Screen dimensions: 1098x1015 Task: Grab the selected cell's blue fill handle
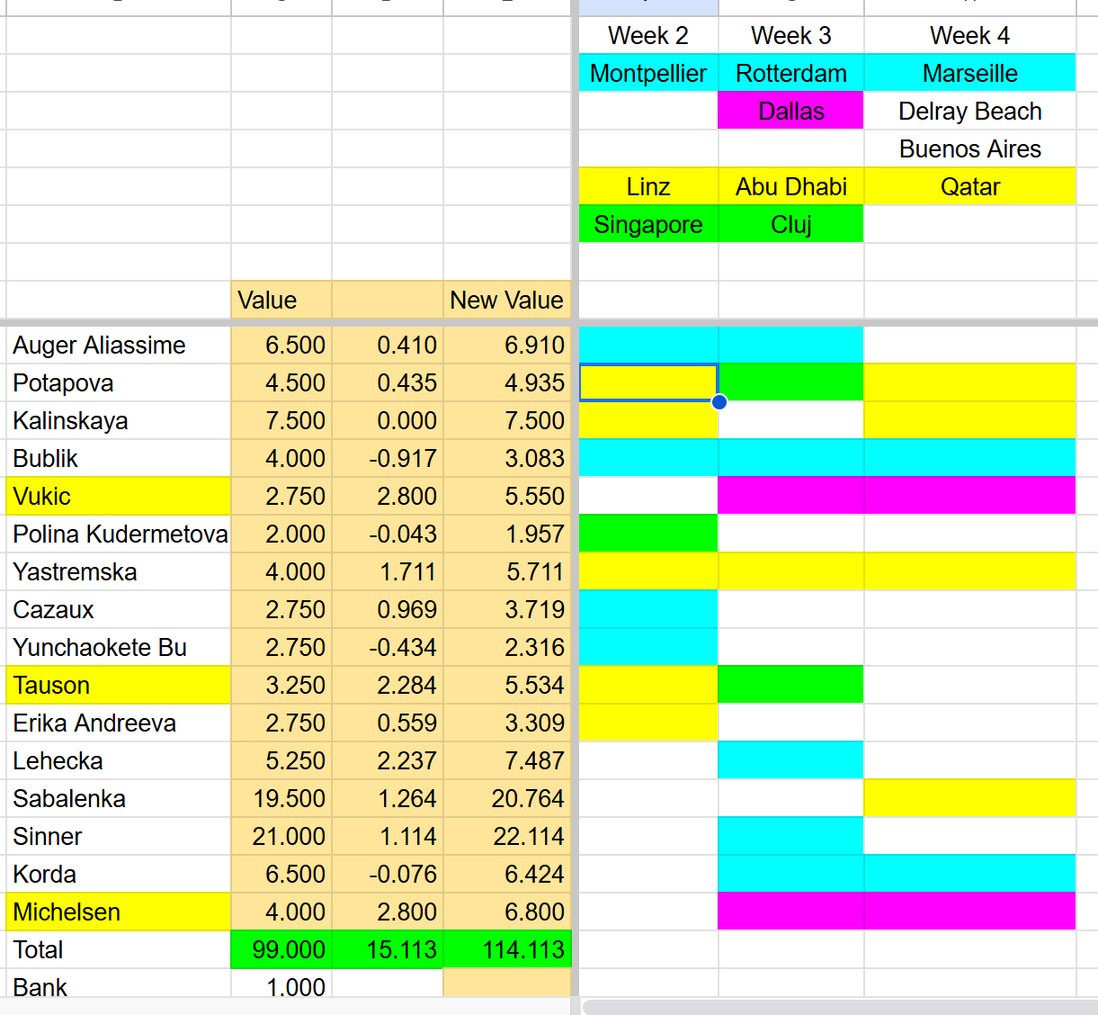(x=719, y=402)
